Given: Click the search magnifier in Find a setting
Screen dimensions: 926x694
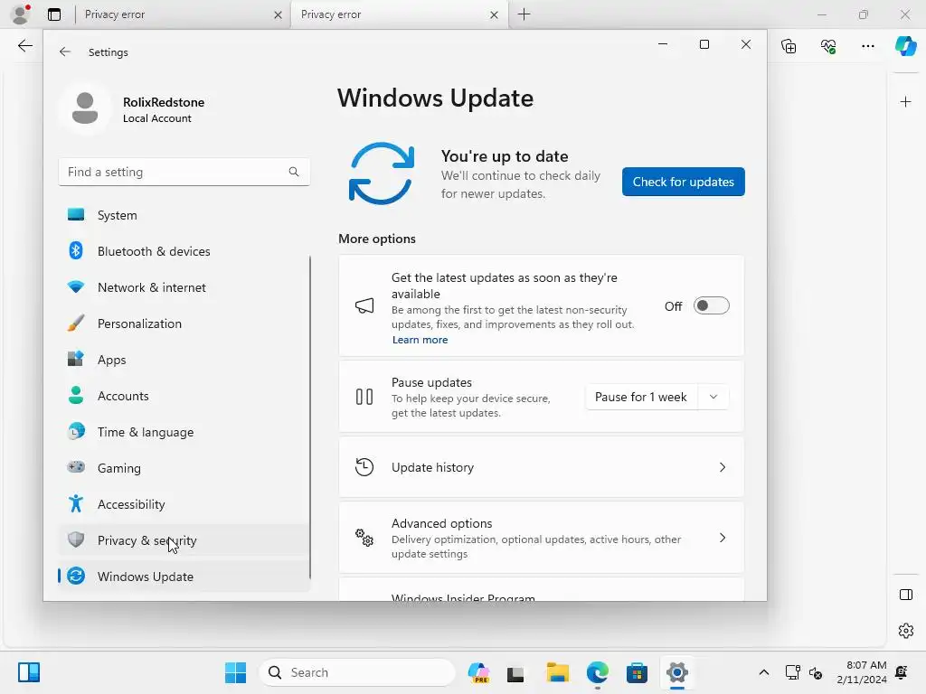Looking at the screenshot, I should coord(294,172).
